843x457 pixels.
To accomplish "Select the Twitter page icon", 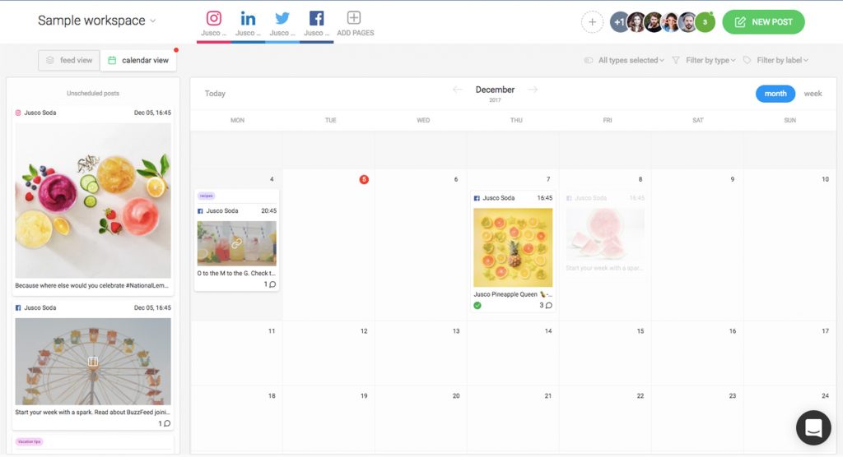I will 282,18.
